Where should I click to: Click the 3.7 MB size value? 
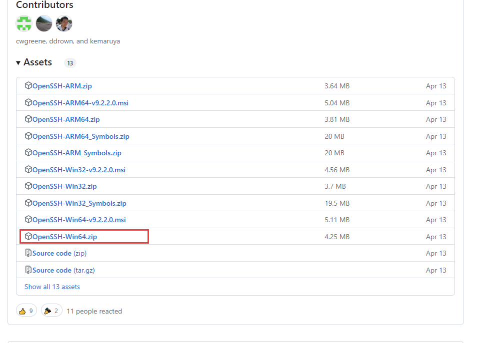pos(335,186)
